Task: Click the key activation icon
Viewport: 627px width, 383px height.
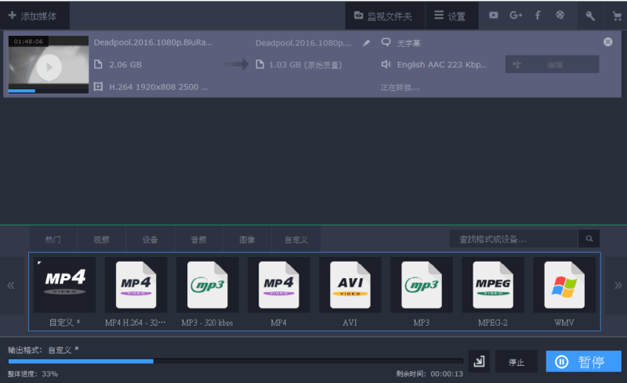Action: [590, 16]
